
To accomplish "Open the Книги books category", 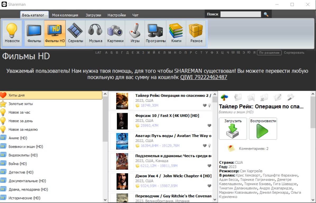I will (x=176, y=33).
